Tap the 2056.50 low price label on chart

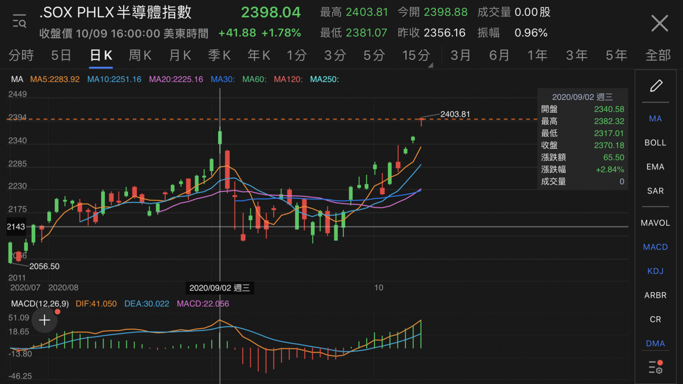(x=44, y=266)
